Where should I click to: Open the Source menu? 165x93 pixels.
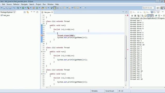(9, 4)
